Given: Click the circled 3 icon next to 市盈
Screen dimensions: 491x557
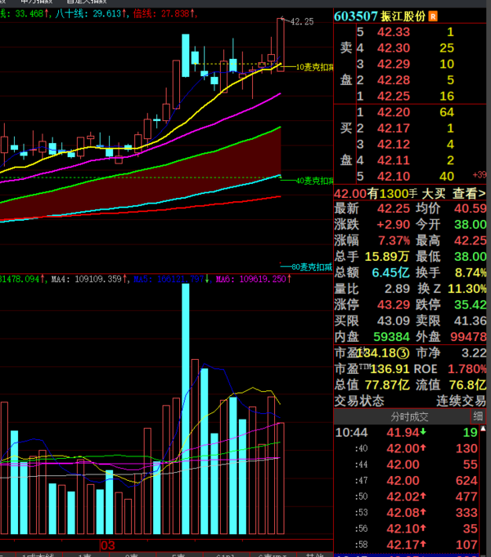Looking at the screenshot, I should click(402, 353).
